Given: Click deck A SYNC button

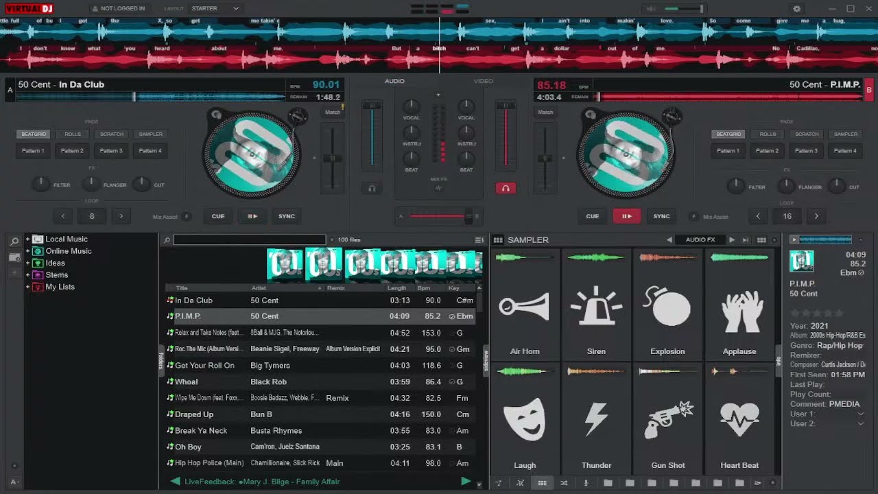Looking at the screenshot, I should click(287, 216).
